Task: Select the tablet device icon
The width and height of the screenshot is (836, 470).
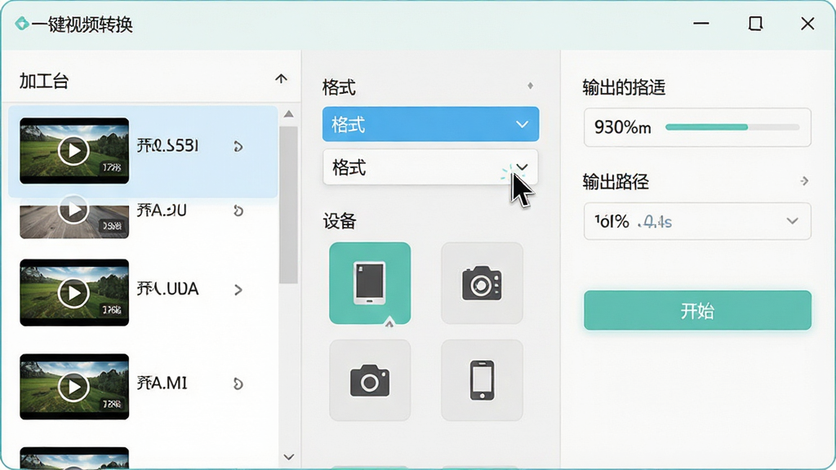Action: [x=370, y=283]
